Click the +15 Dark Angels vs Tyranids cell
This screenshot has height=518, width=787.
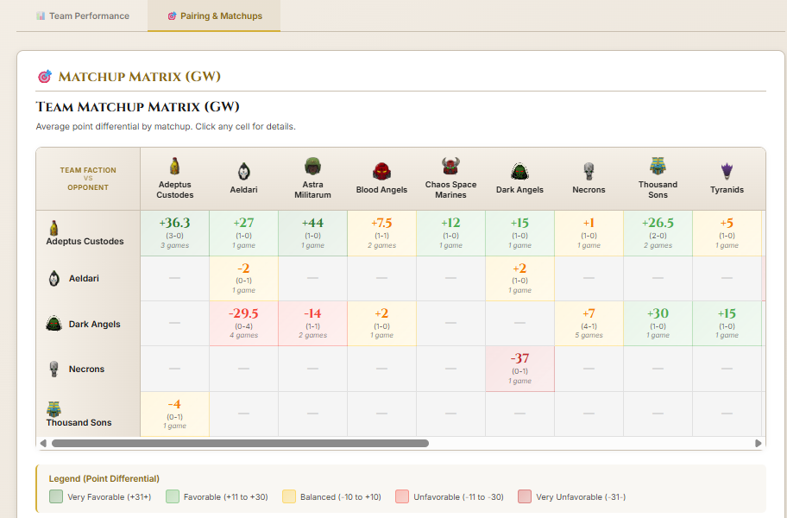(x=727, y=323)
